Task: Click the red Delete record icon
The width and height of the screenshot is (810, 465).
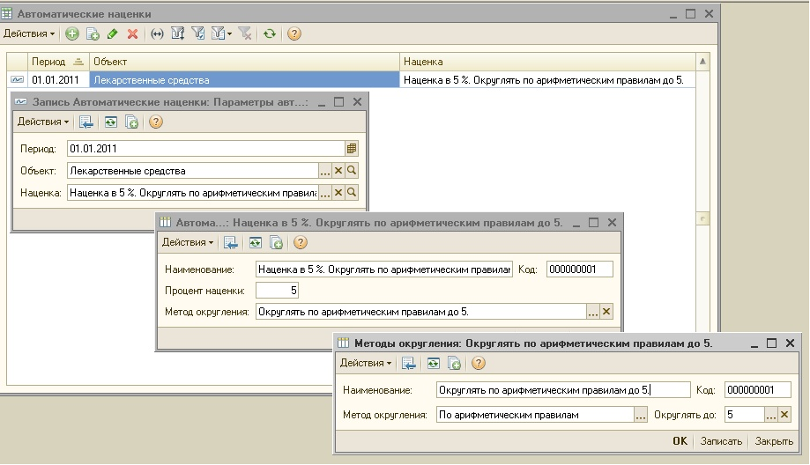Action: 132,34
